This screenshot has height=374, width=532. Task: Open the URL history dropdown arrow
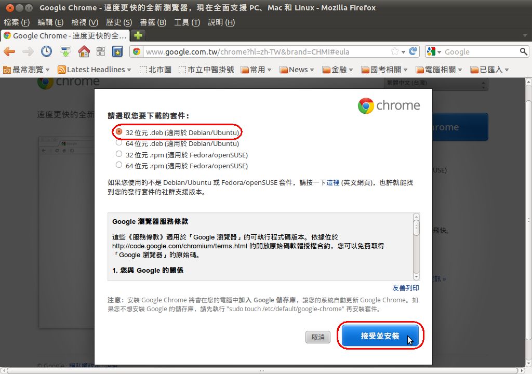403,52
